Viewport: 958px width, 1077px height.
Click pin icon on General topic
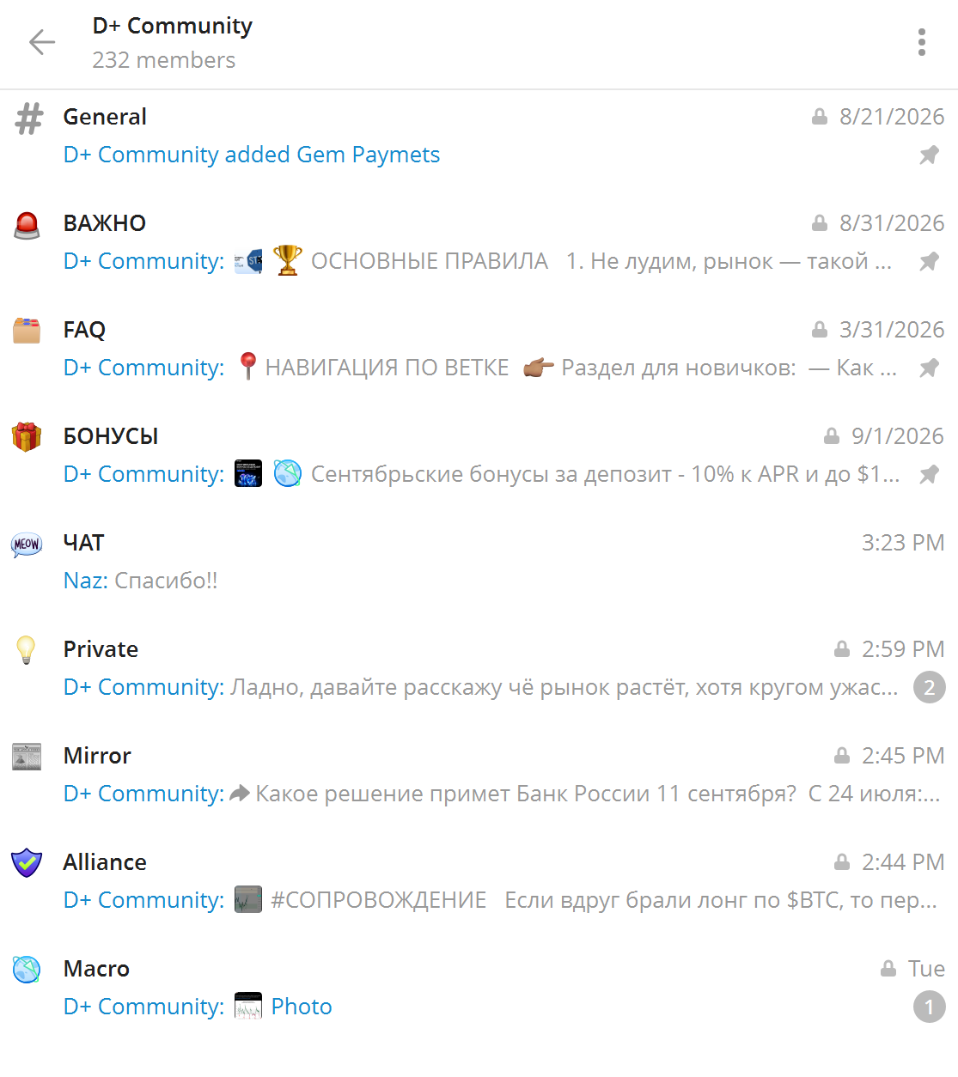coord(929,155)
